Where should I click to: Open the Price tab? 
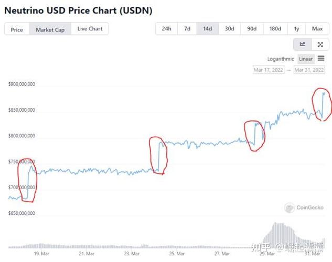pyautogui.click(x=17, y=29)
